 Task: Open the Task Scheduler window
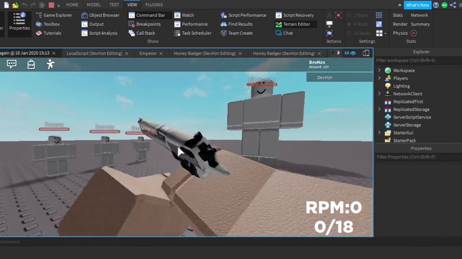(x=193, y=33)
